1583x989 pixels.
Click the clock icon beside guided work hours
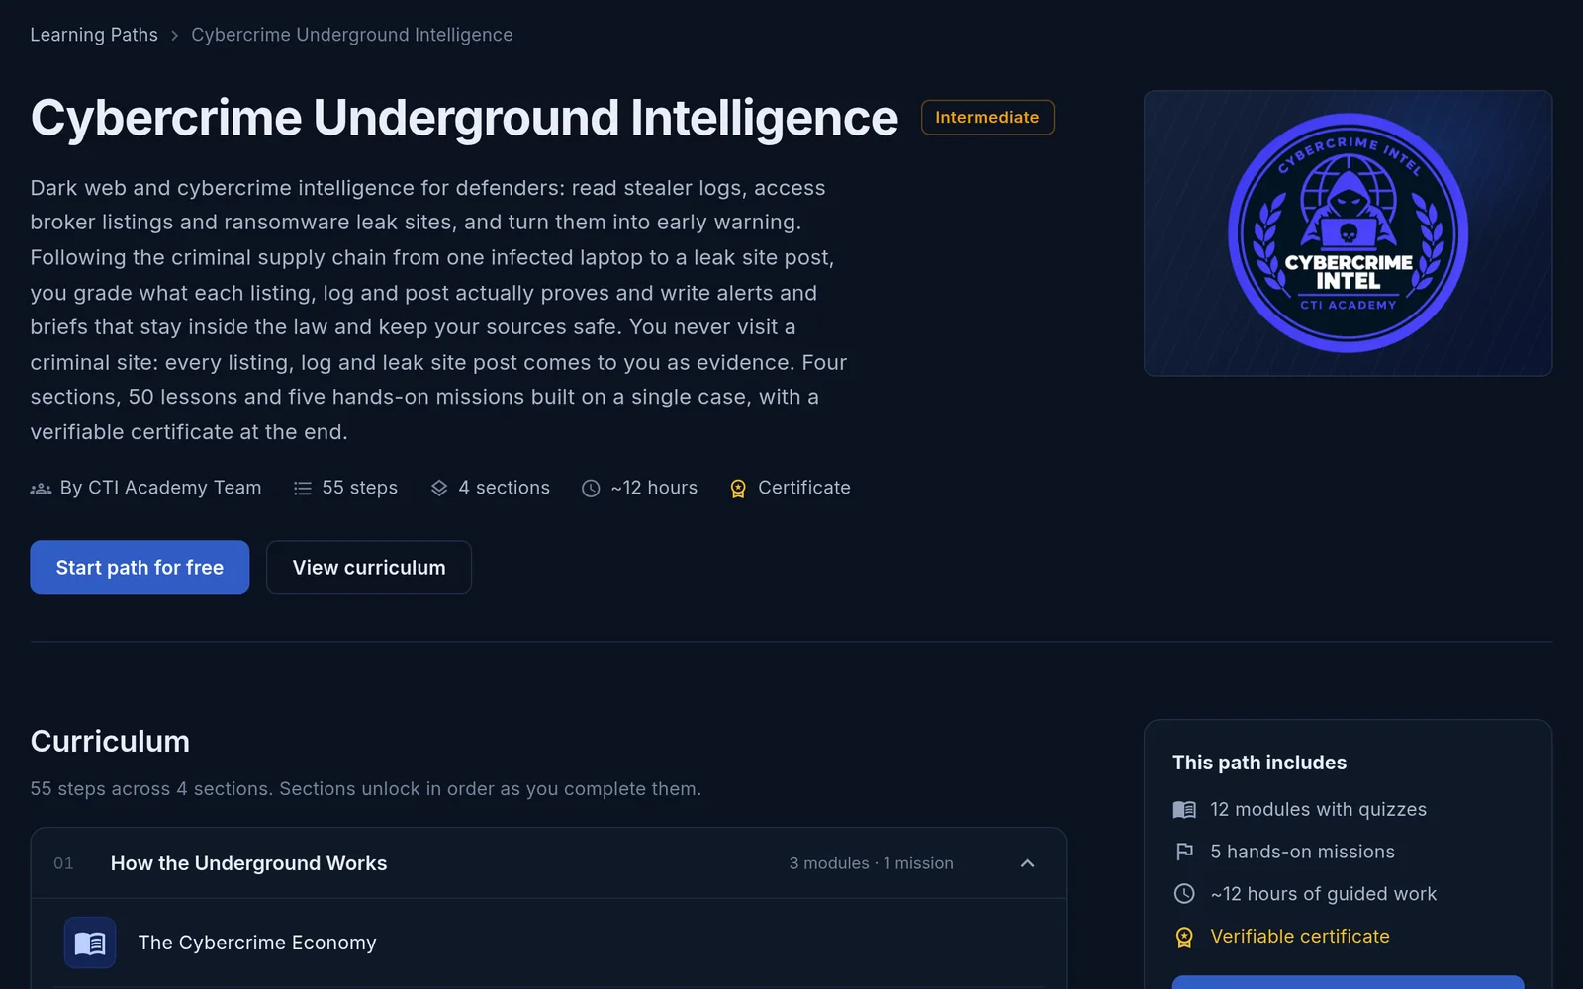tap(1184, 894)
